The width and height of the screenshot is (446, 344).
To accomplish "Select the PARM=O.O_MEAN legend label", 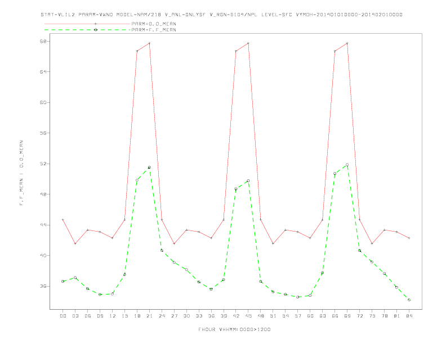I will tap(154, 24).
